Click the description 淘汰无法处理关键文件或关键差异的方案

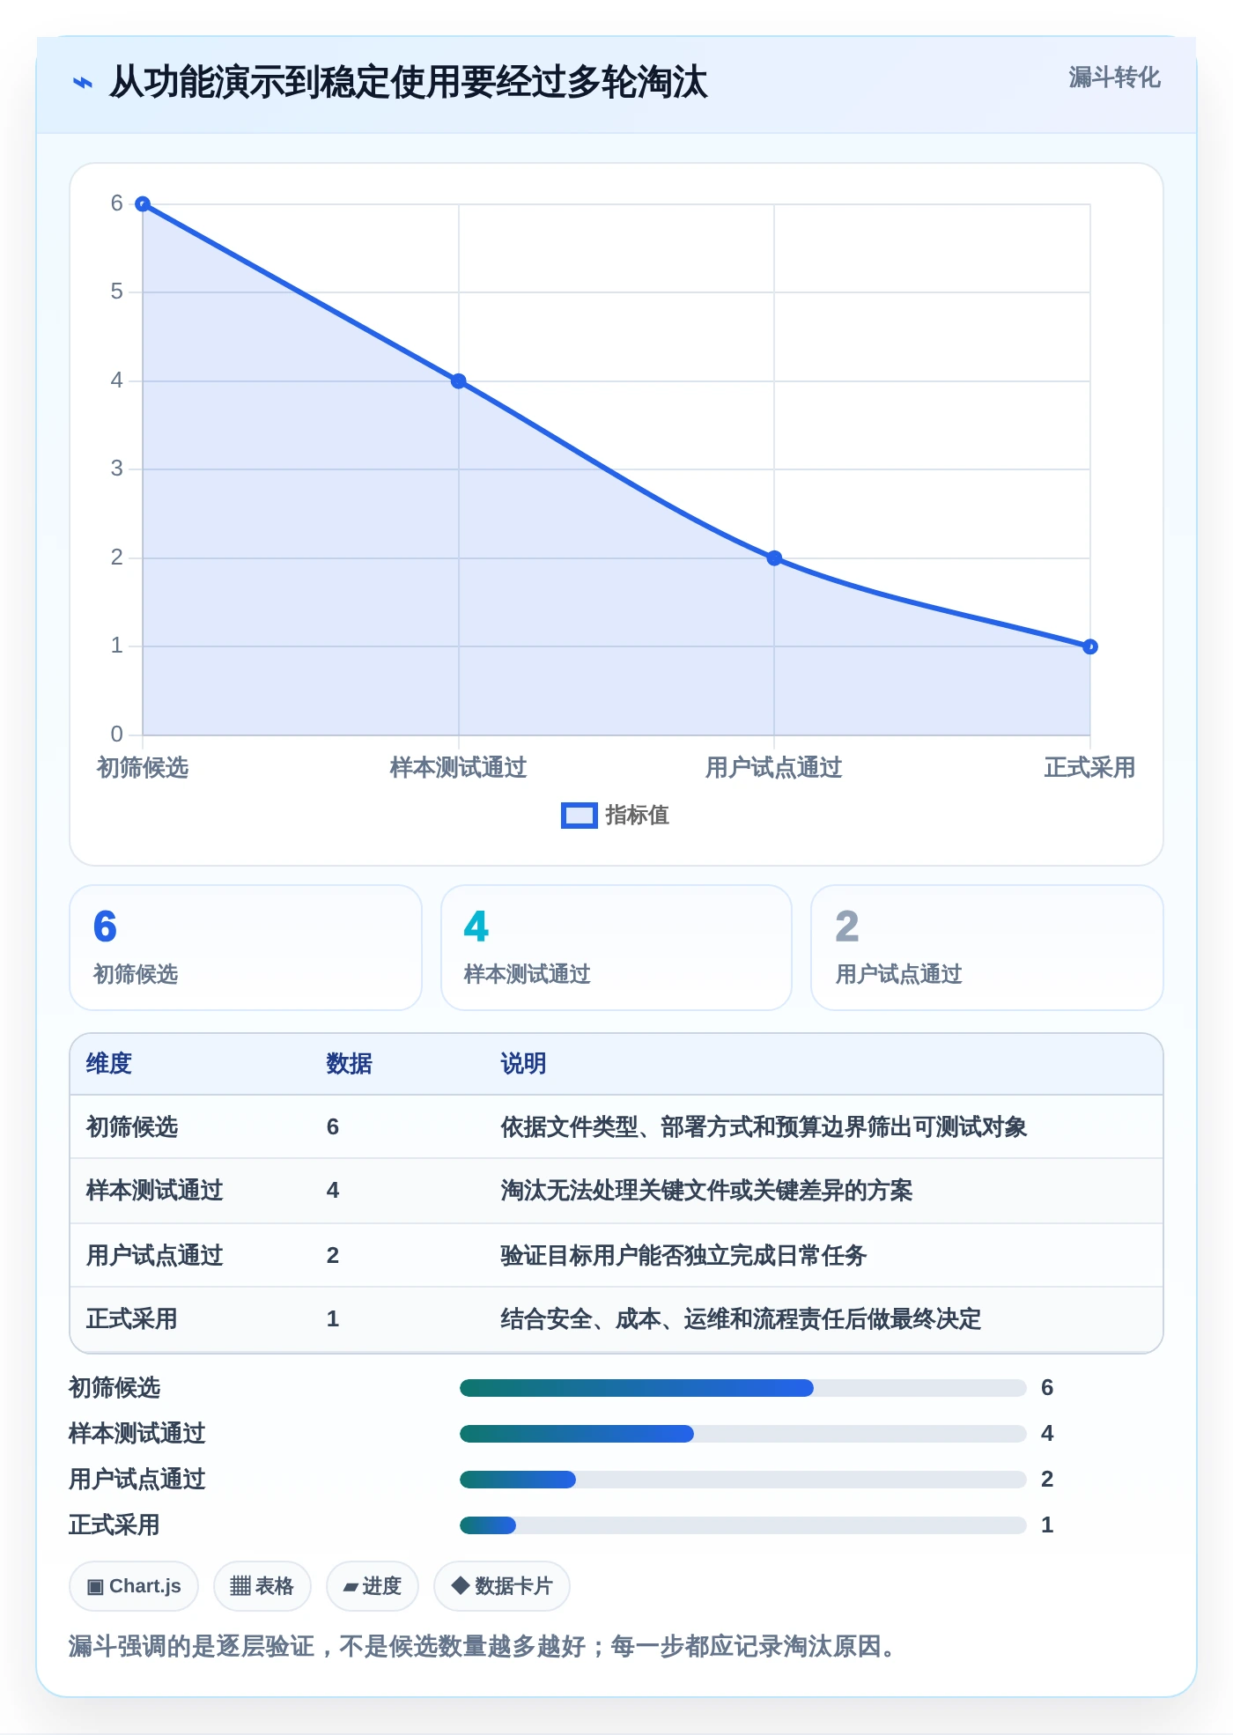(706, 1191)
